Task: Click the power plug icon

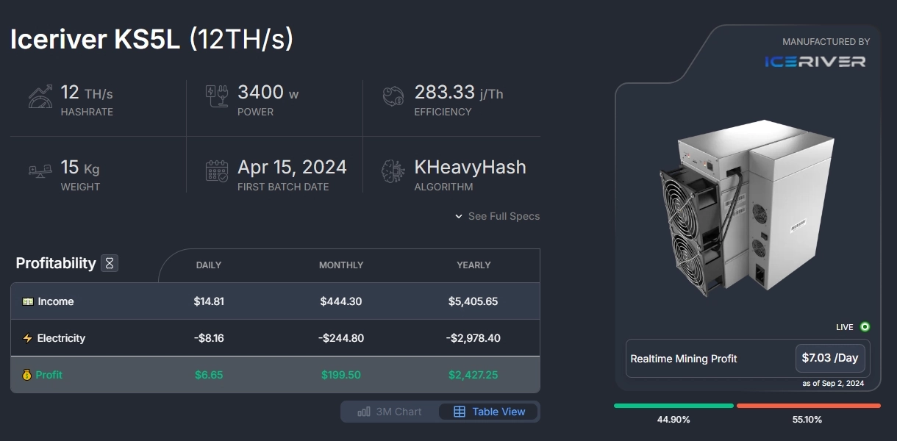Action: 218,97
